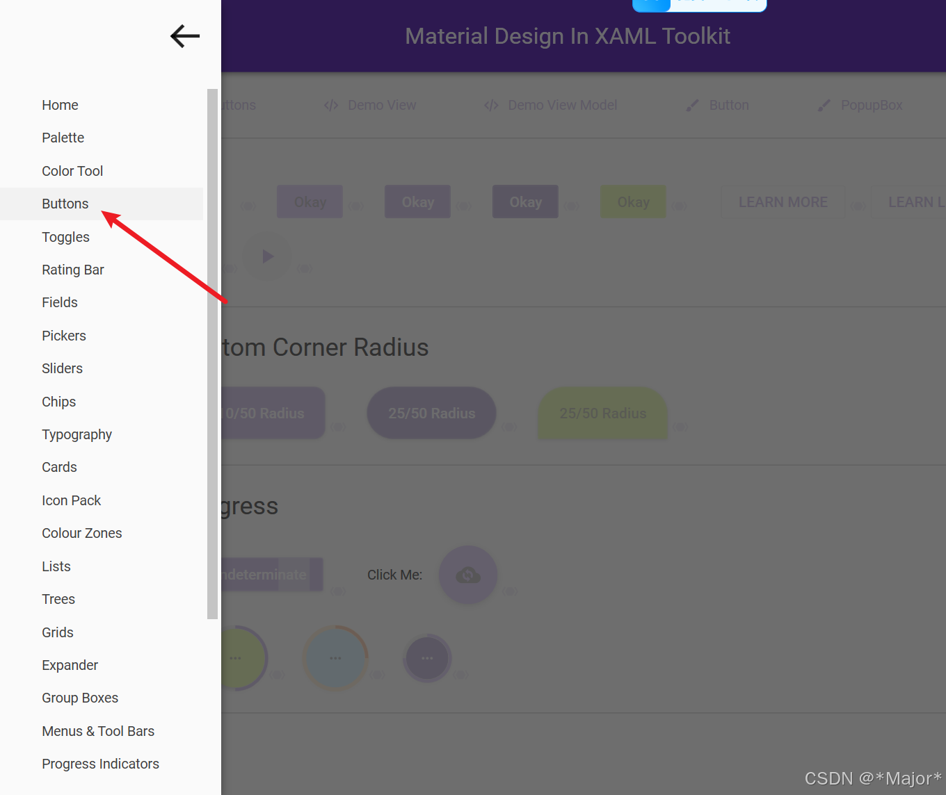
Task: Click the eye icon beside Indeterminate button
Action: [x=337, y=591]
